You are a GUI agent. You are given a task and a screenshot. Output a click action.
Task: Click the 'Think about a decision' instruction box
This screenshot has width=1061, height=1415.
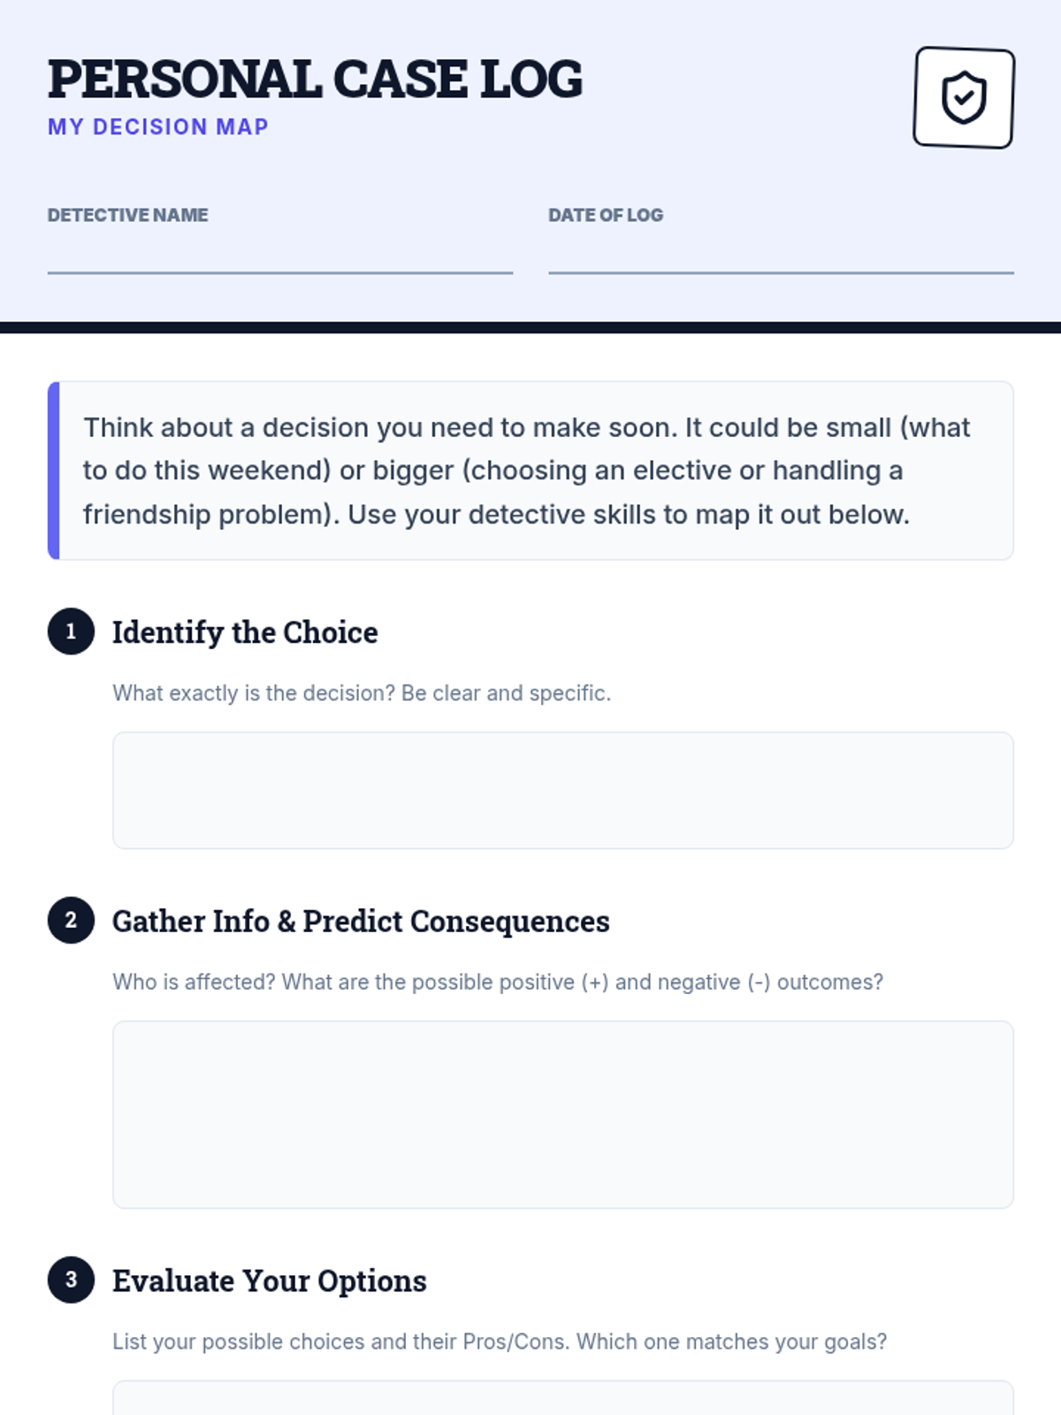tap(530, 470)
